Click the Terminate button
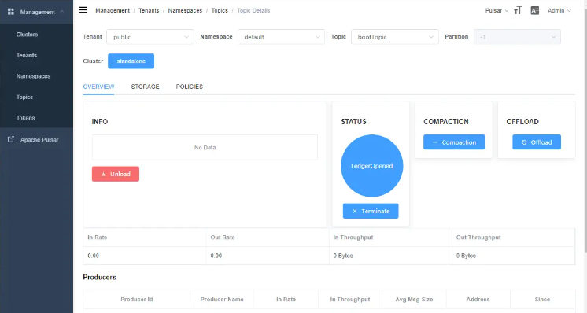This screenshot has width=587, height=313. [x=371, y=211]
